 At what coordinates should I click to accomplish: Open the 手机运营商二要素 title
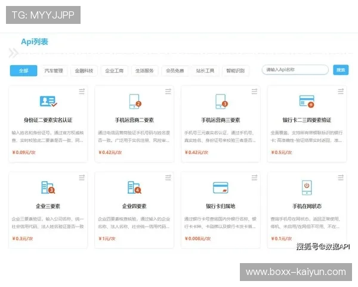(x=134, y=120)
